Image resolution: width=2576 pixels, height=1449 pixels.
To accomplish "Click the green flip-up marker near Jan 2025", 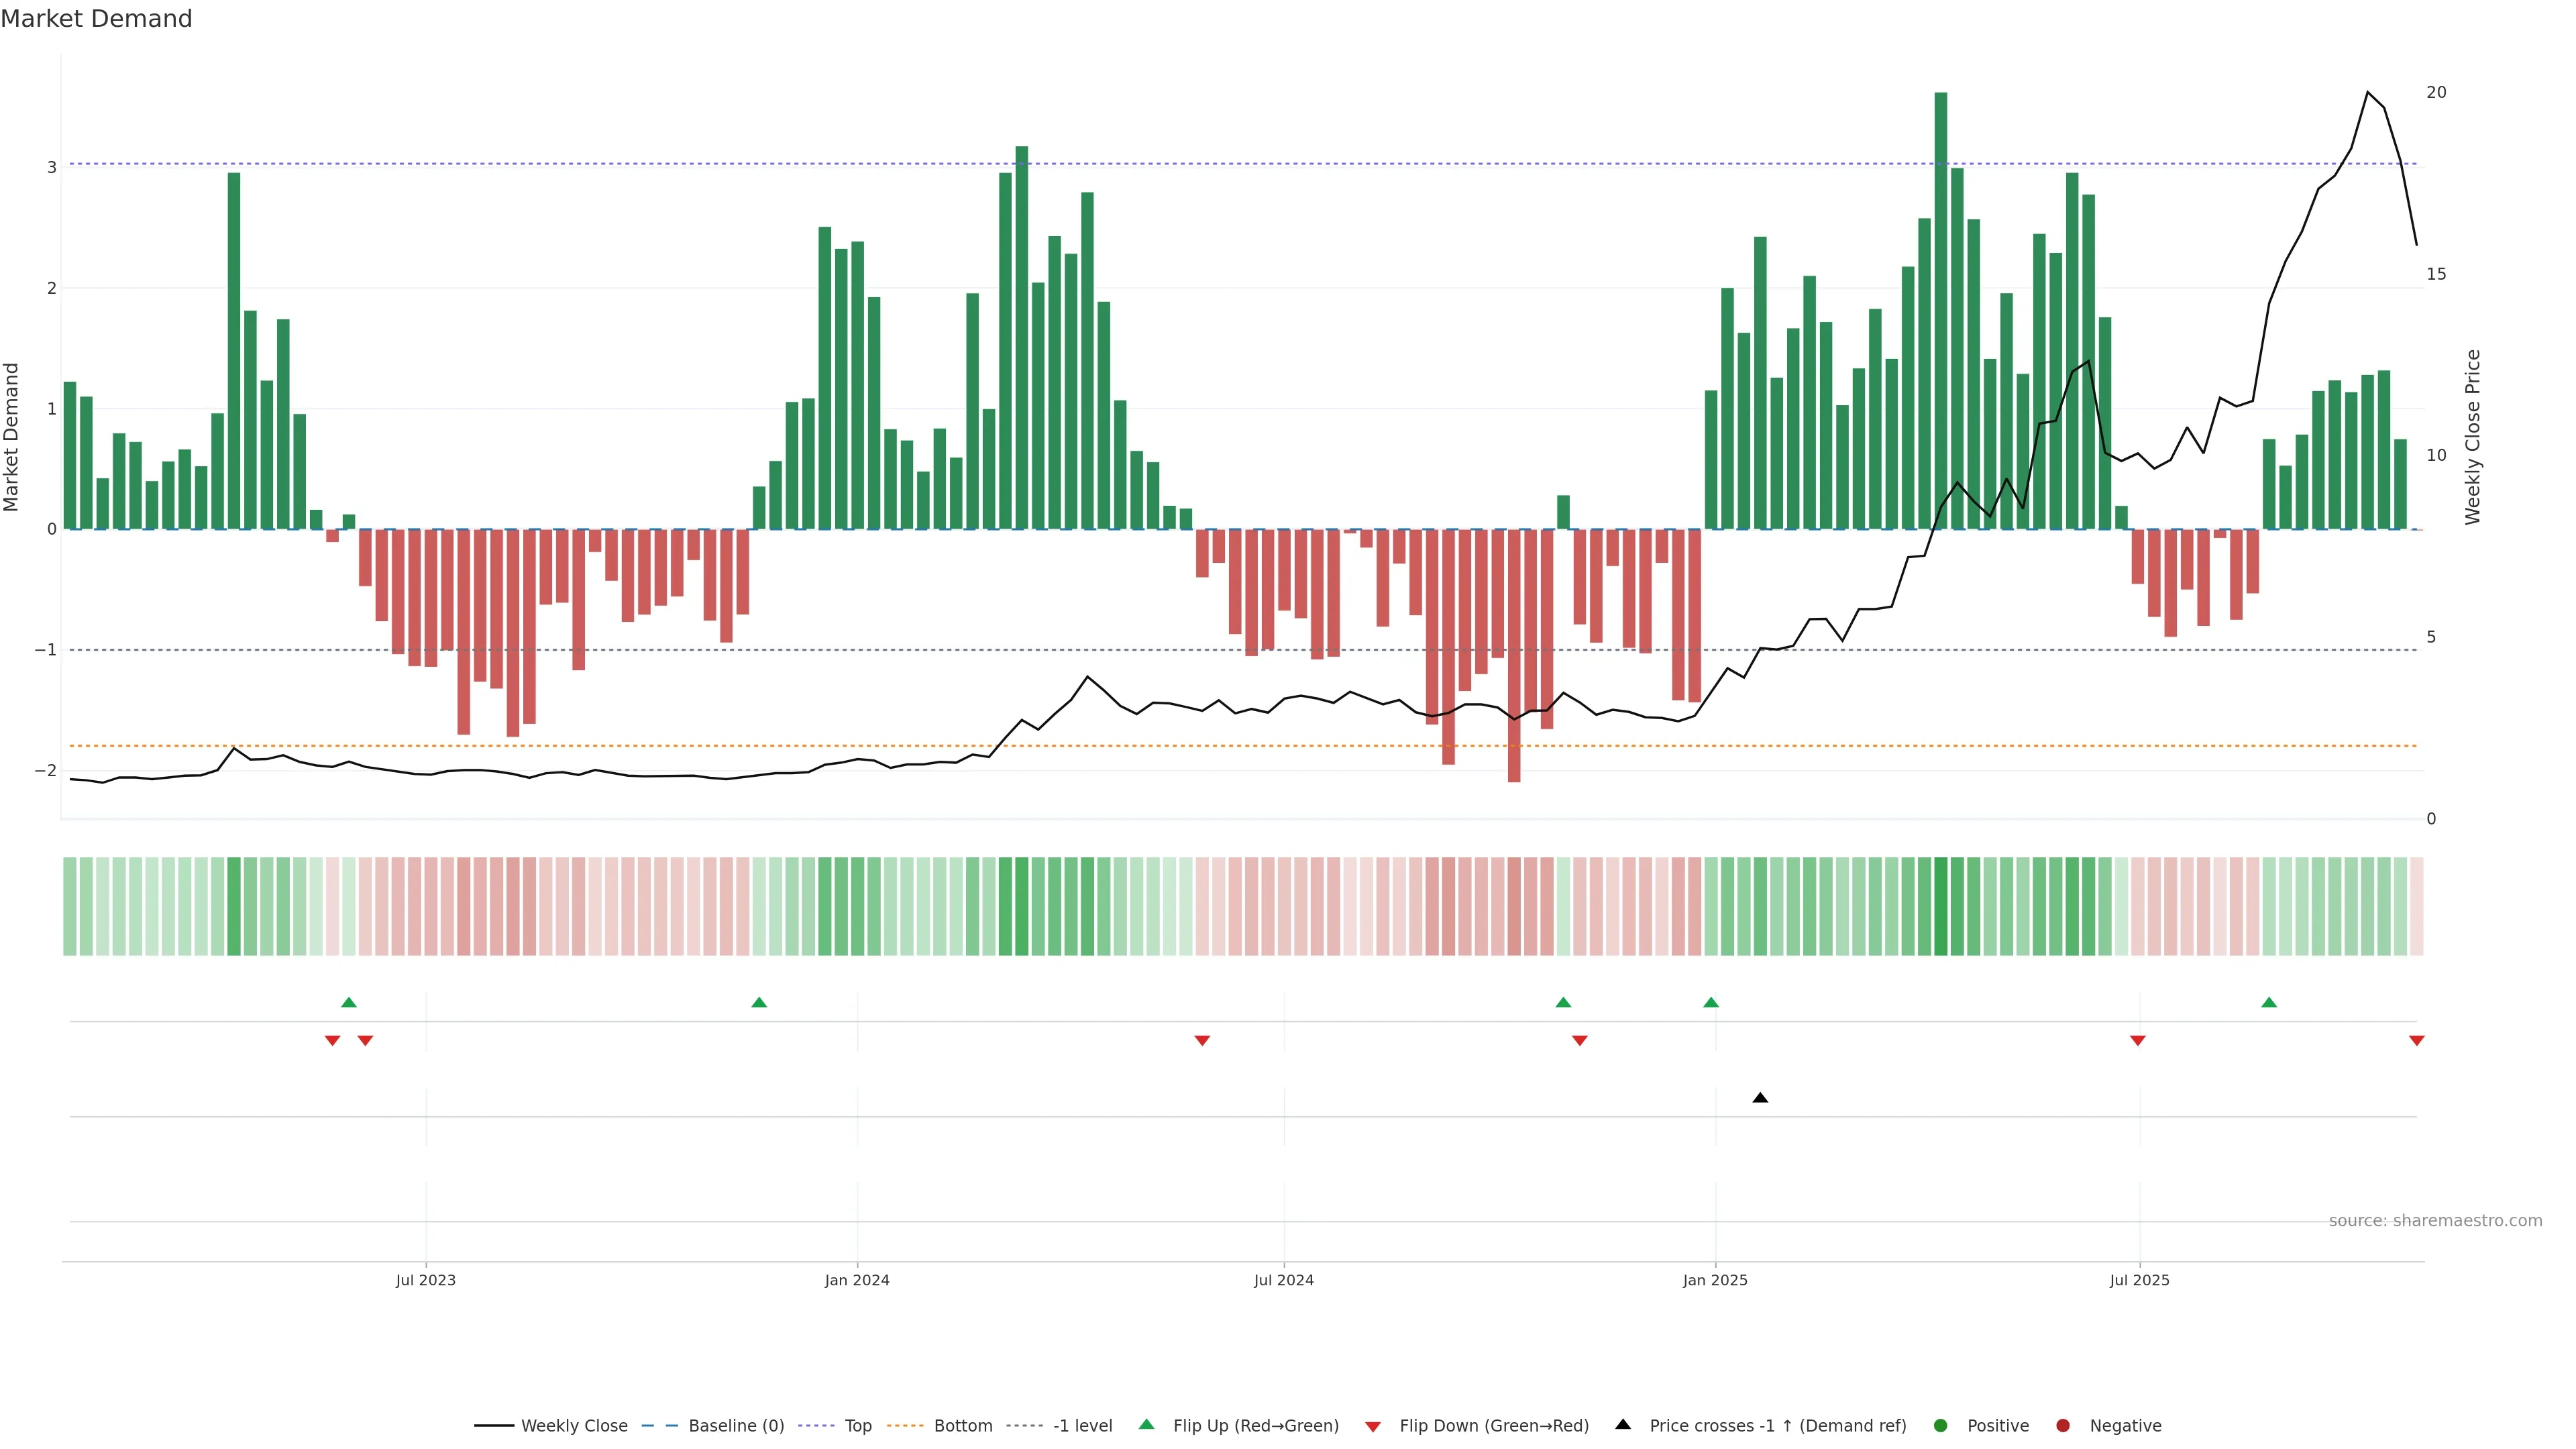I will (1711, 1002).
